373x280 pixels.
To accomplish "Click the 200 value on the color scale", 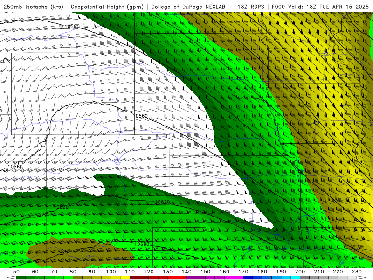I will pos(300,272).
